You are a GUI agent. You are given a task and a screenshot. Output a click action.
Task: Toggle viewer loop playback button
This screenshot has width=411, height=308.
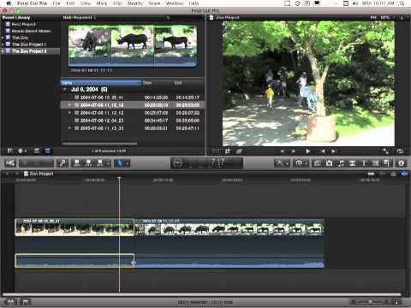click(x=400, y=151)
